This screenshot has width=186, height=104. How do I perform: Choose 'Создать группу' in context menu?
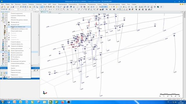click(19, 66)
